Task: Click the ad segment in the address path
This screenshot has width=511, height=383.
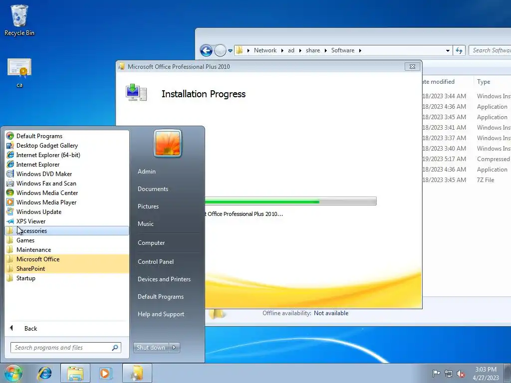Action: coord(291,50)
